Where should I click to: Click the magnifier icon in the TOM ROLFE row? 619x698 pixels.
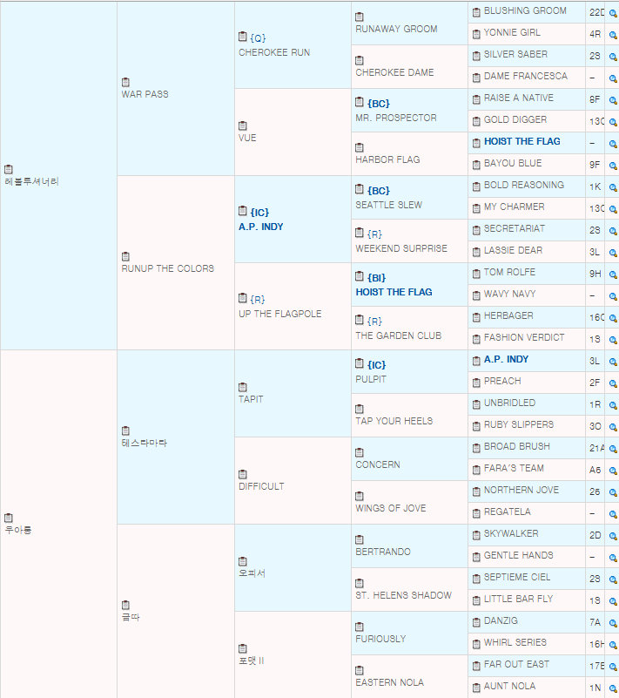(613, 274)
